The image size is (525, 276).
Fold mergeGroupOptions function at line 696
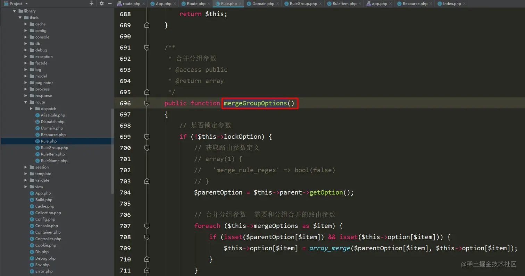click(147, 103)
